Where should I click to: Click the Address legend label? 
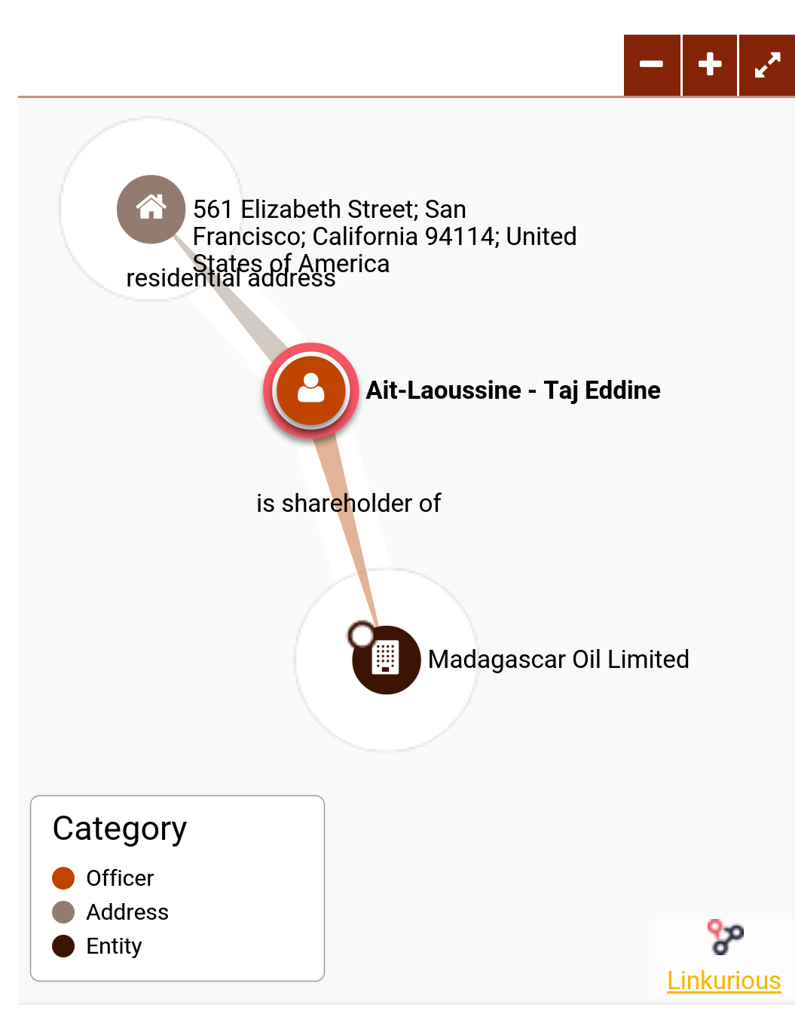[127, 912]
